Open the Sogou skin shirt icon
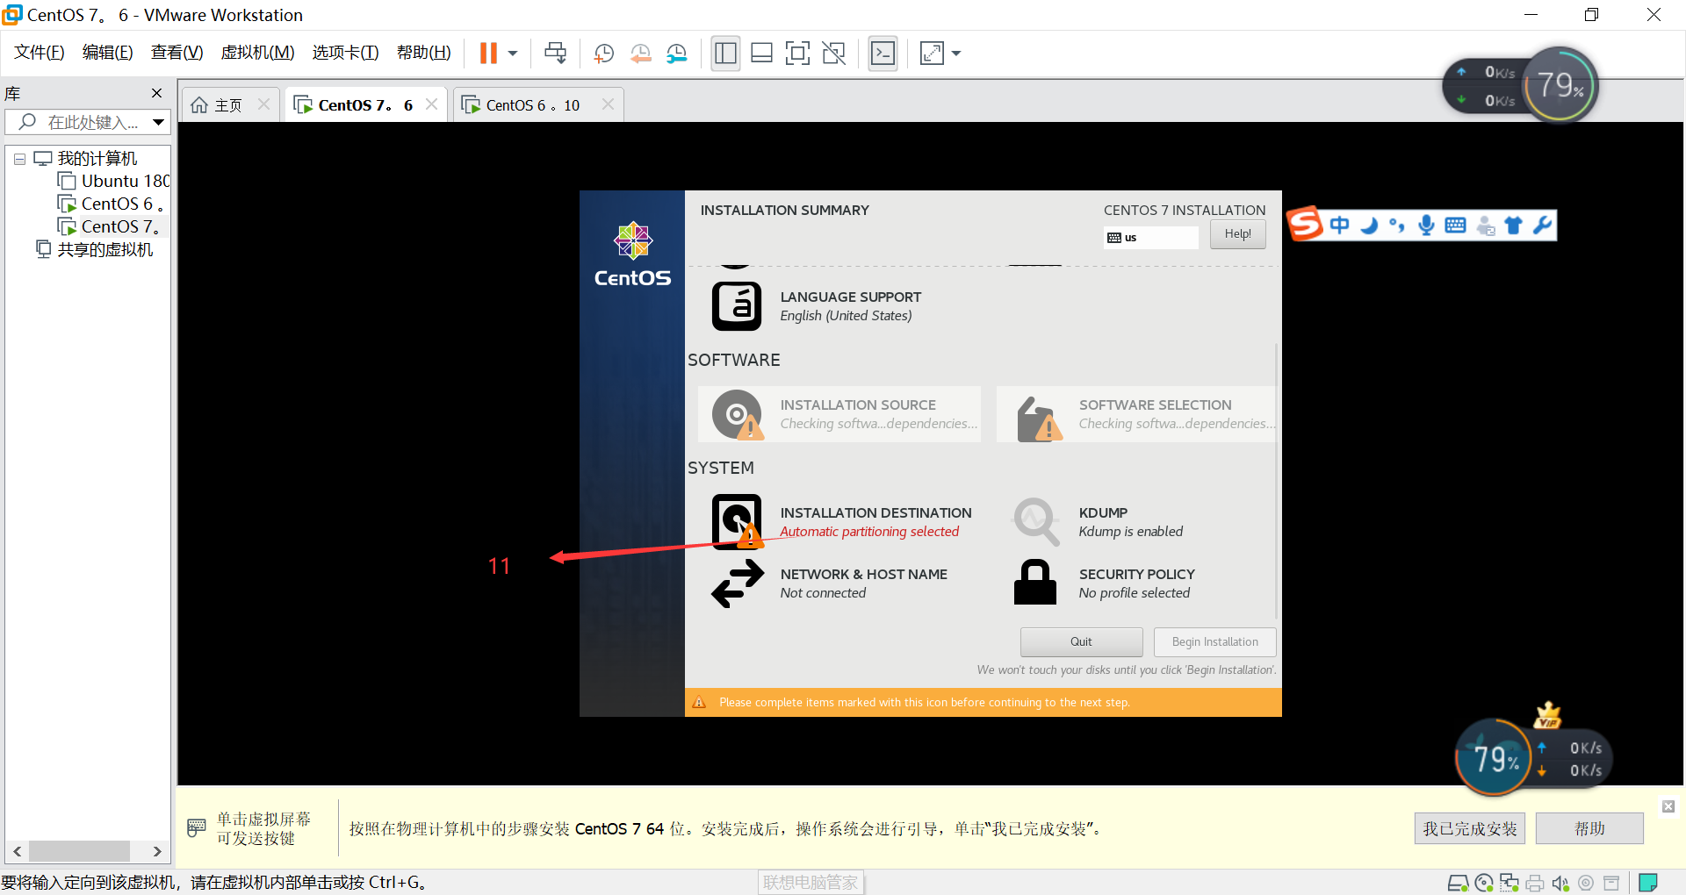Screen dimensions: 1686x895 pyautogui.click(x=1513, y=226)
